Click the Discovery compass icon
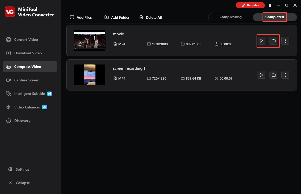Image resolution: width=301 pixels, height=194 pixels. pos(8,121)
